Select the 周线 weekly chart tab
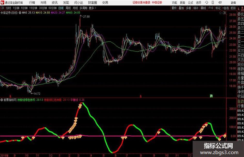This screenshot has height=157, width=244. pos(68,8)
